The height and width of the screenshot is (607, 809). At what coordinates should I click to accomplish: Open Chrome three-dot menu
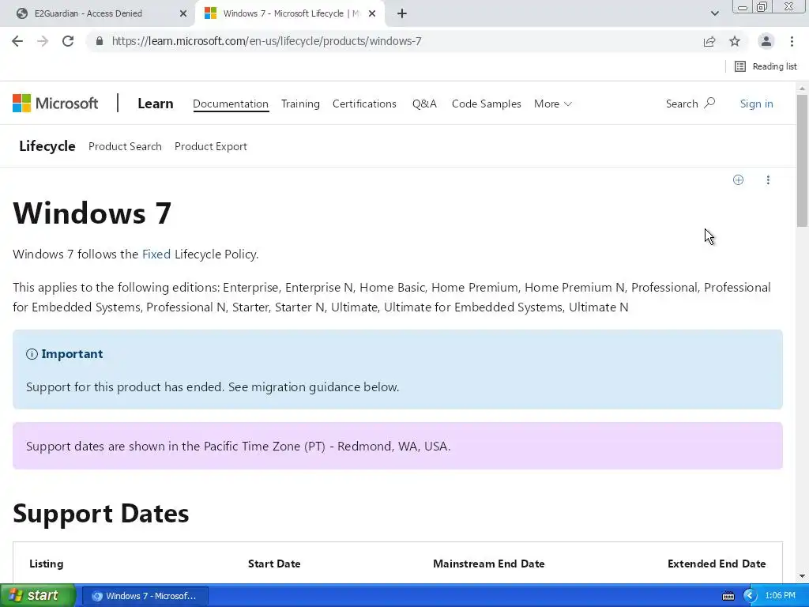tap(792, 41)
